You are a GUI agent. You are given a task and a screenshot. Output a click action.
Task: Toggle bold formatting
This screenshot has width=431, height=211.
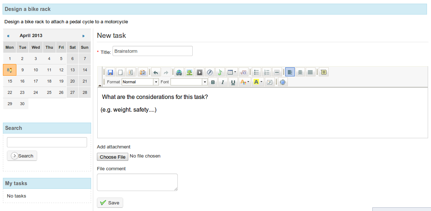(x=213, y=82)
